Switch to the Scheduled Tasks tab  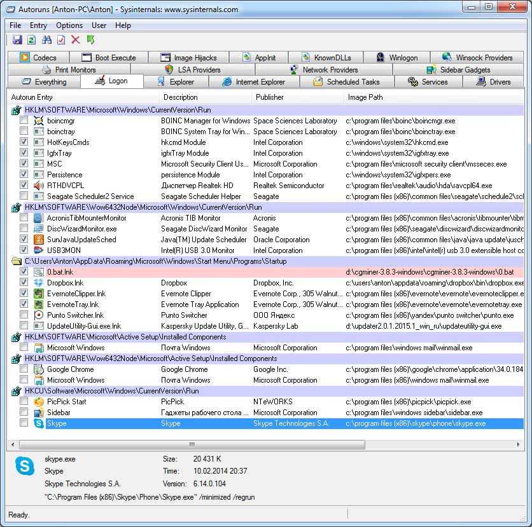click(353, 82)
